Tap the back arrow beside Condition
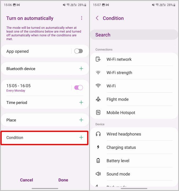Screen dimensions: 179x191 [97, 18]
